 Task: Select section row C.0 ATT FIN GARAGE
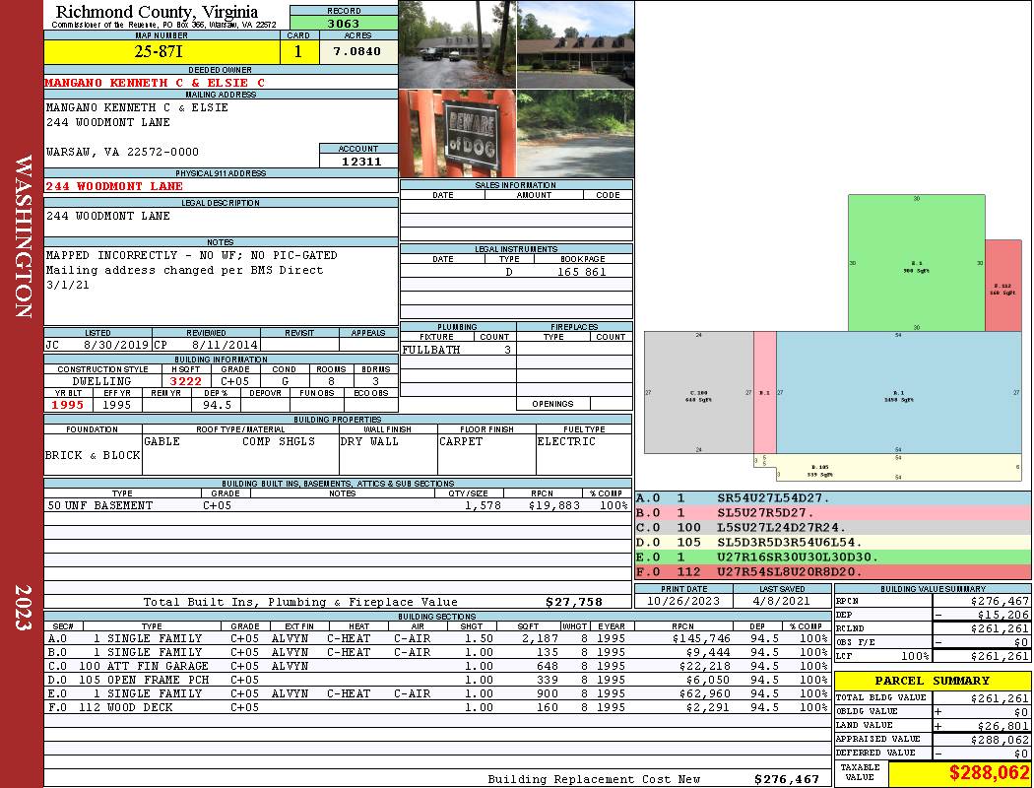click(x=436, y=666)
